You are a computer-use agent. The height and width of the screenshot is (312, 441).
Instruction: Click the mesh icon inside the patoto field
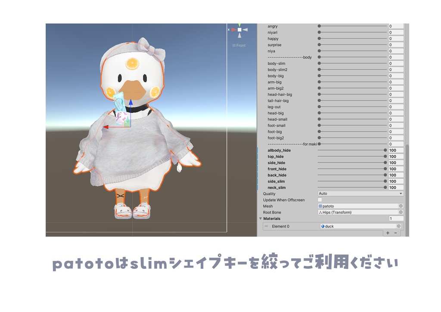point(320,206)
